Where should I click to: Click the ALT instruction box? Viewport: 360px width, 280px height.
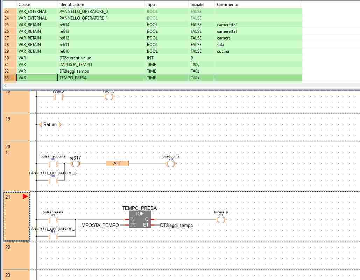point(117,163)
